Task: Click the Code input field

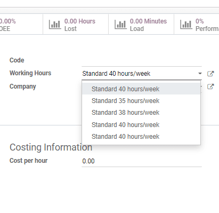Action: pyautogui.click(x=142, y=61)
